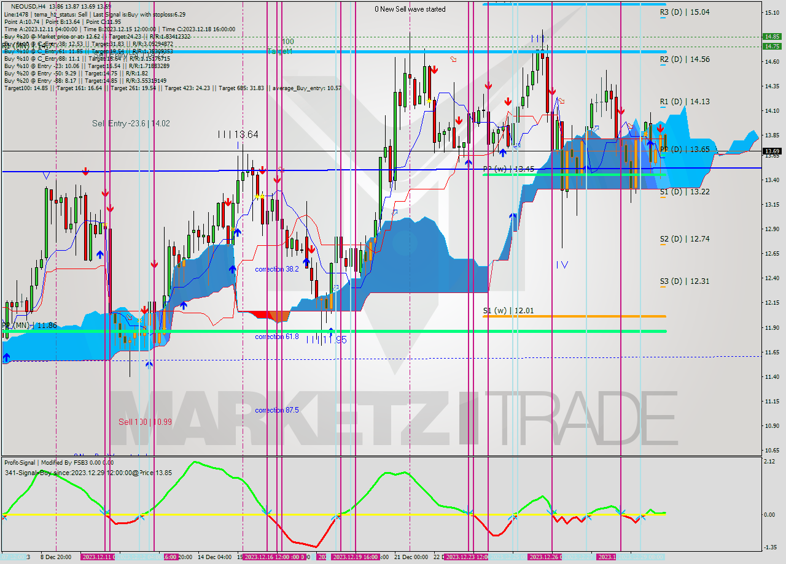Select the '0 New Sell wave started' label
Screen dimensions: 786x564
coord(410,9)
